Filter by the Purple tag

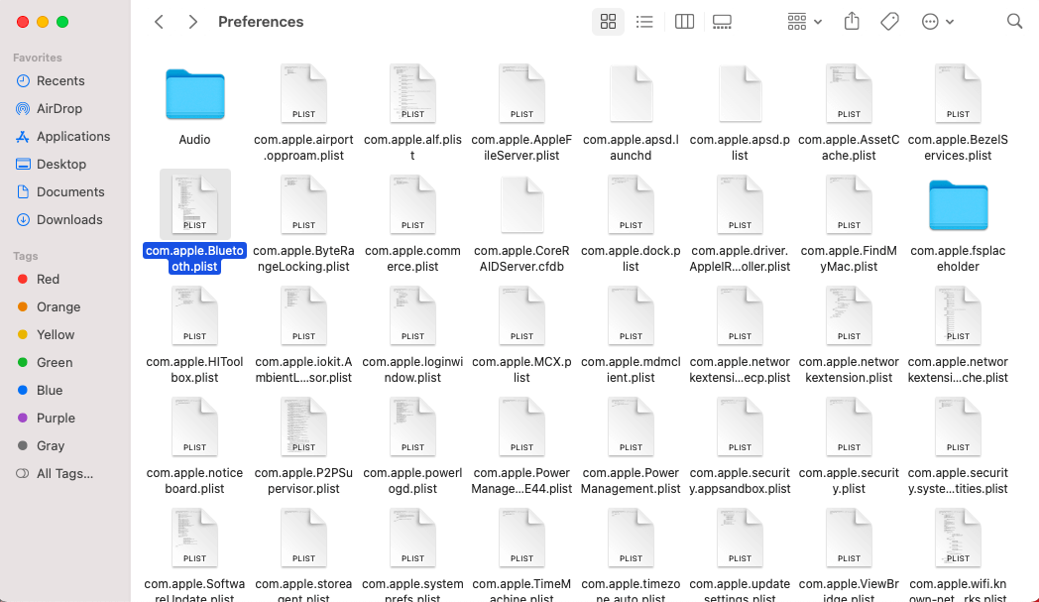[56, 418]
